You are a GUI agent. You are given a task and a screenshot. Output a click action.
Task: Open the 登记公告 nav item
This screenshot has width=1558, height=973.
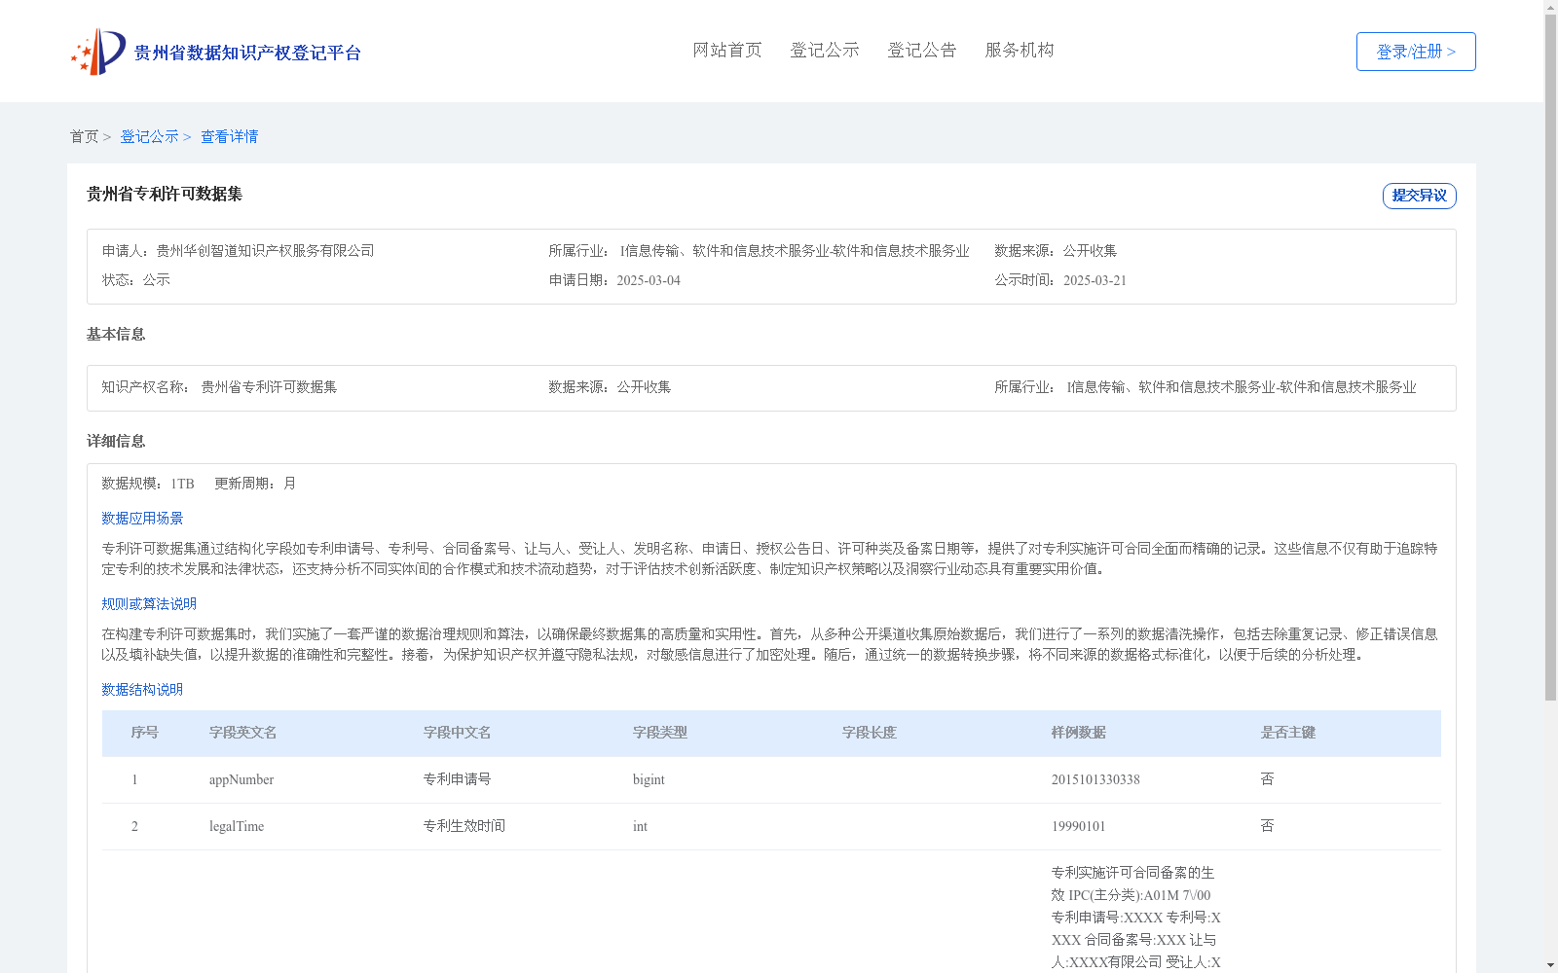tap(922, 50)
